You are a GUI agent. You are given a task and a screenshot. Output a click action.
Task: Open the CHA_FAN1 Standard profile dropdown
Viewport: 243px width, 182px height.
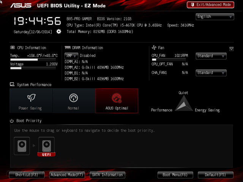pos(211,73)
